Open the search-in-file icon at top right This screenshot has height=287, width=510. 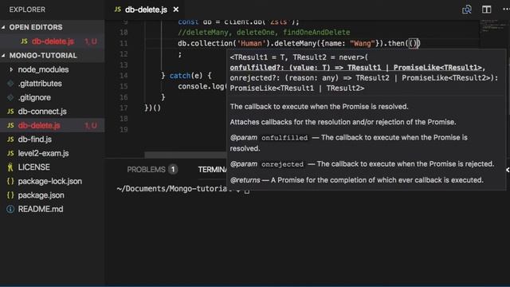pos(467,10)
